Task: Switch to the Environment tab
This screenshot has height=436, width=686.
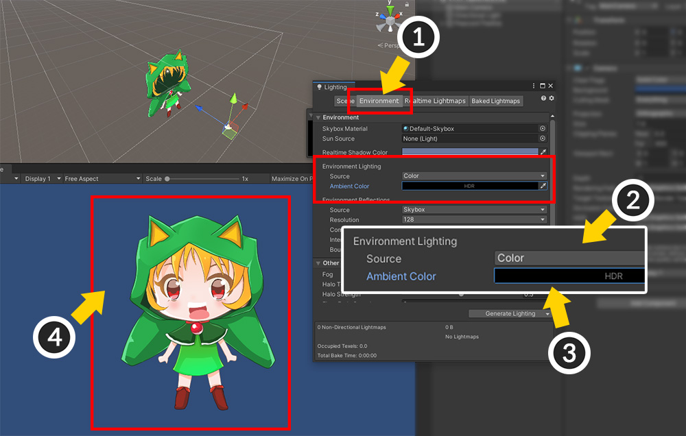Action: [379, 101]
